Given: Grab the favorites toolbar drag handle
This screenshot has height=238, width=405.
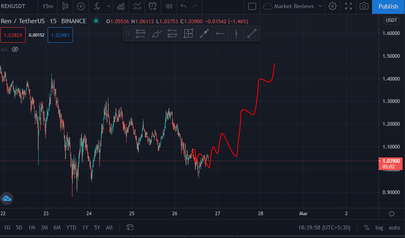Looking at the screenshot, I should [127, 33].
